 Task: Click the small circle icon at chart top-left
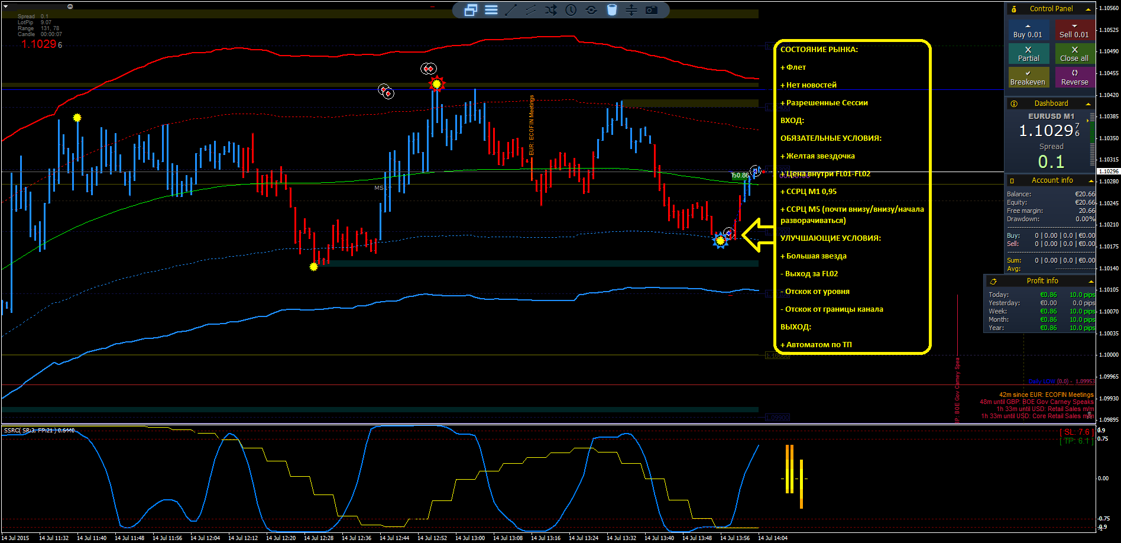coord(70,7)
